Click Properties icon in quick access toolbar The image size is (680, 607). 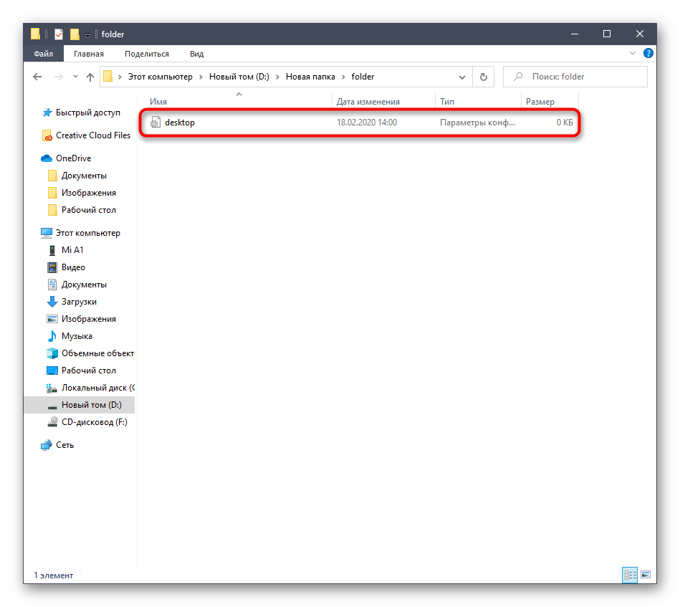click(x=59, y=34)
